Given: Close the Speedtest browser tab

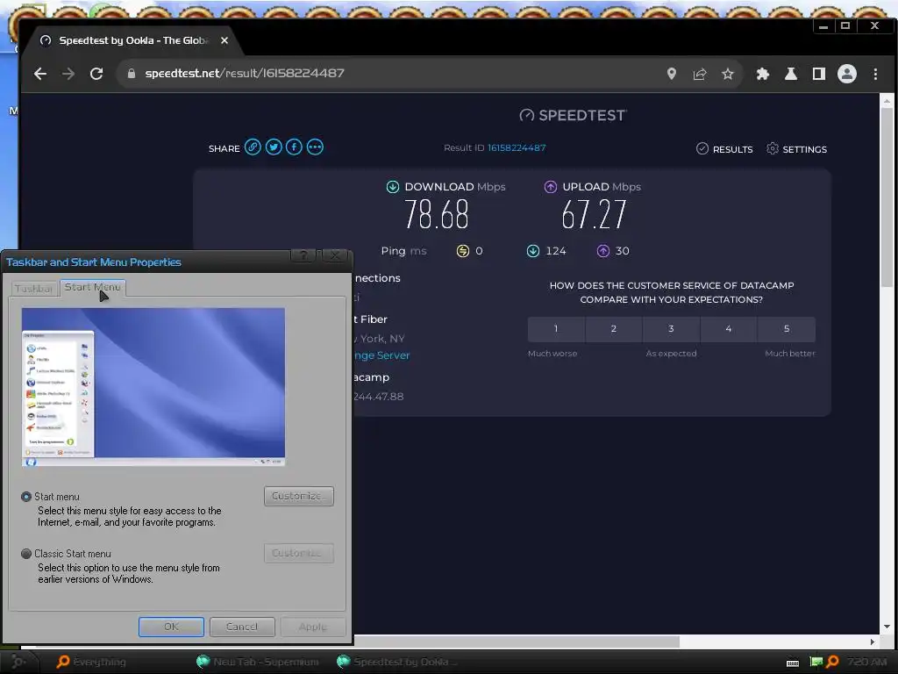Looking at the screenshot, I should (x=224, y=40).
